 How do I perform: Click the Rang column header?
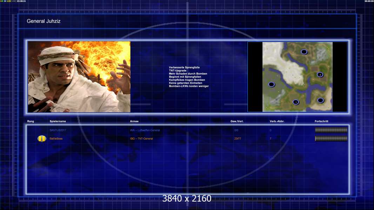31,121
